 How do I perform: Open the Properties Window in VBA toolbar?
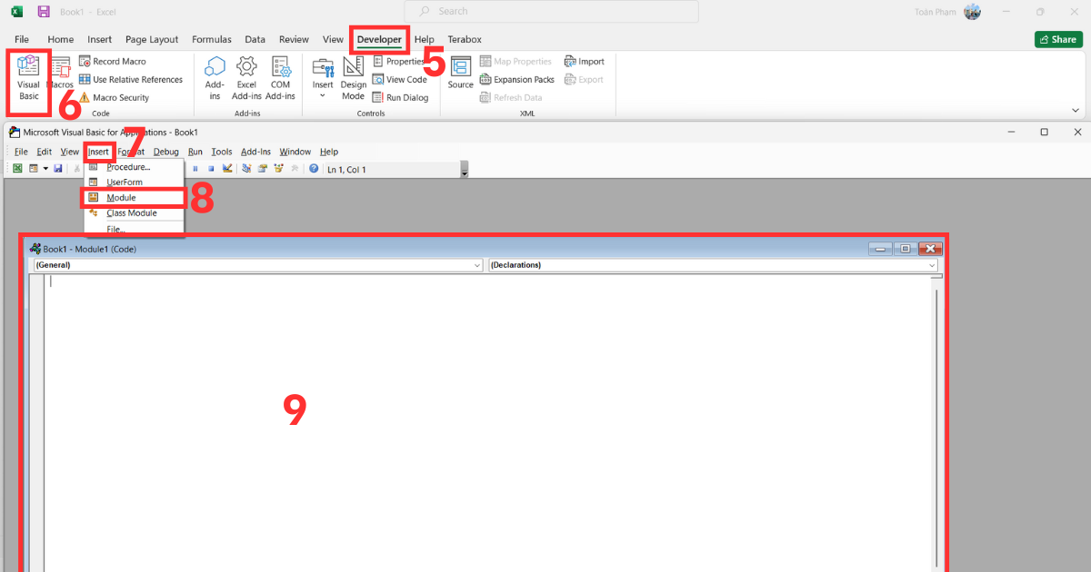264,169
